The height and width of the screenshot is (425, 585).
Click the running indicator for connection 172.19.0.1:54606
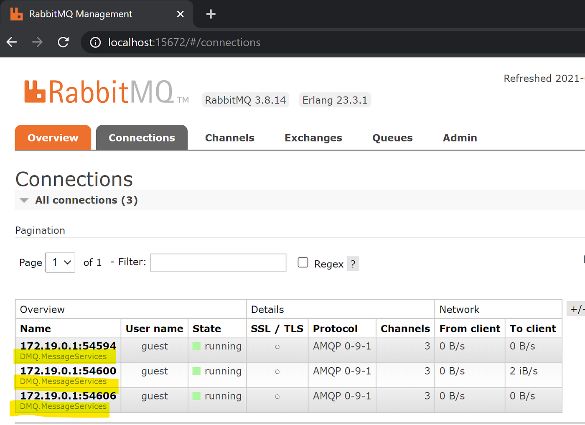[196, 396]
